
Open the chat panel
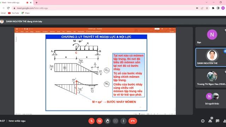[218, 121]
